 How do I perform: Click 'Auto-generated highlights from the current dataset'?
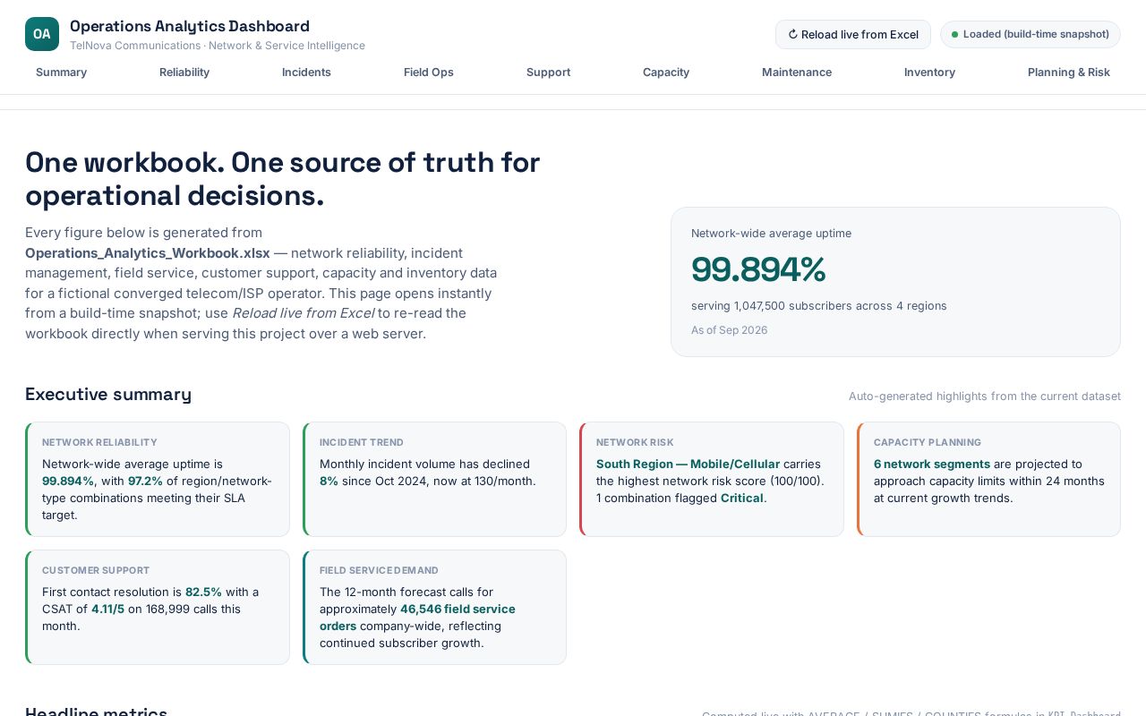tap(985, 396)
